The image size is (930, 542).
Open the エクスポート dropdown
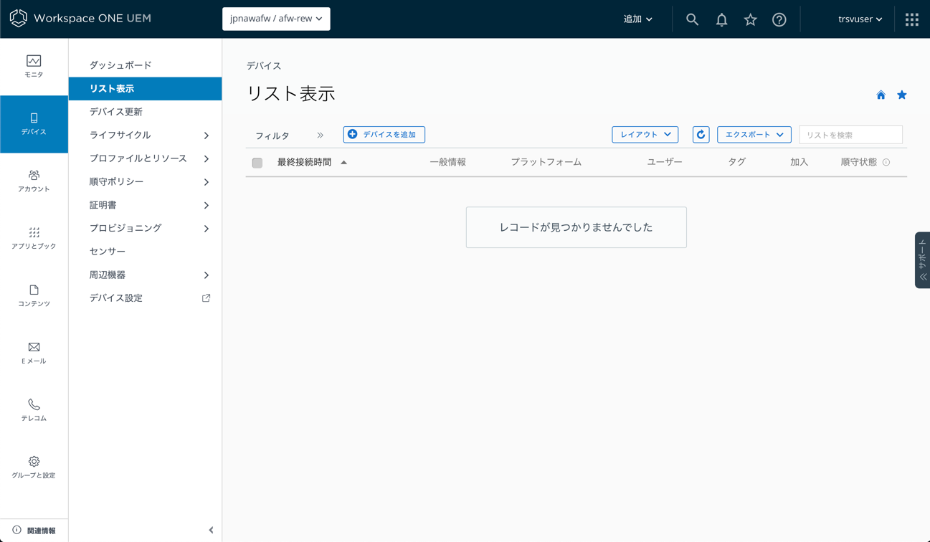pos(754,134)
